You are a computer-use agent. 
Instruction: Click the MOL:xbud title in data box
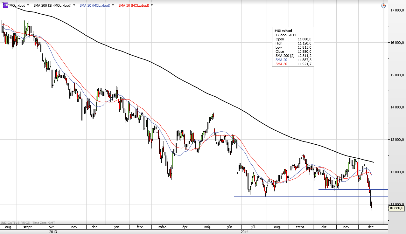click(x=283, y=31)
